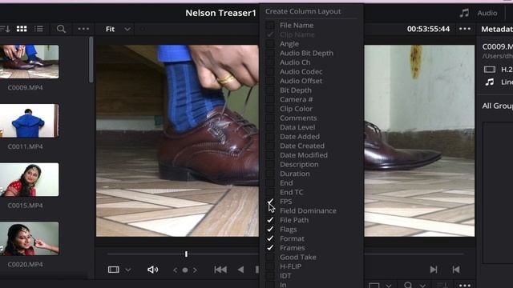Open media pool three-dot options menu
This screenshot has height=288, width=513.
[83, 29]
